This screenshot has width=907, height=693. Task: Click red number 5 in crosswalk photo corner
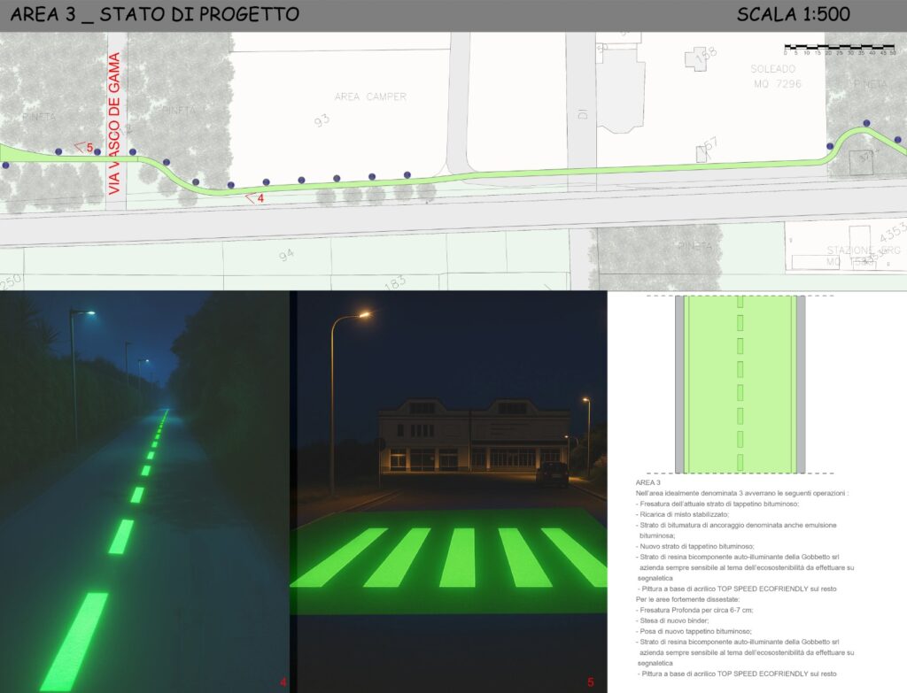[x=591, y=682]
